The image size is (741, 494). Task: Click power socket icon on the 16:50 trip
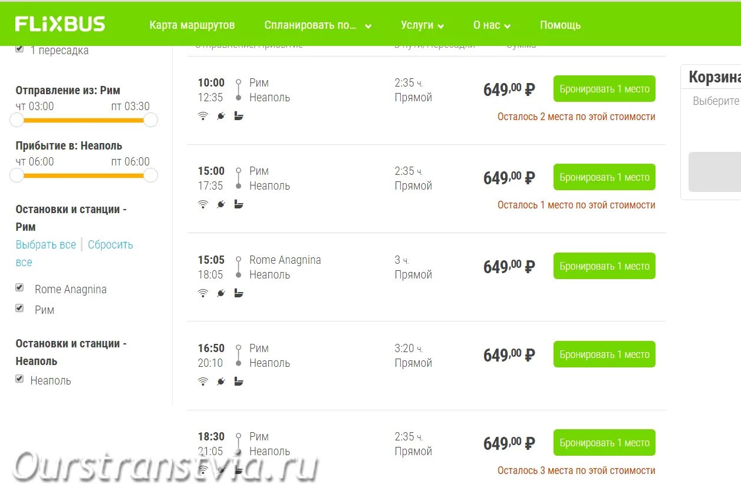[x=221, y=382]
